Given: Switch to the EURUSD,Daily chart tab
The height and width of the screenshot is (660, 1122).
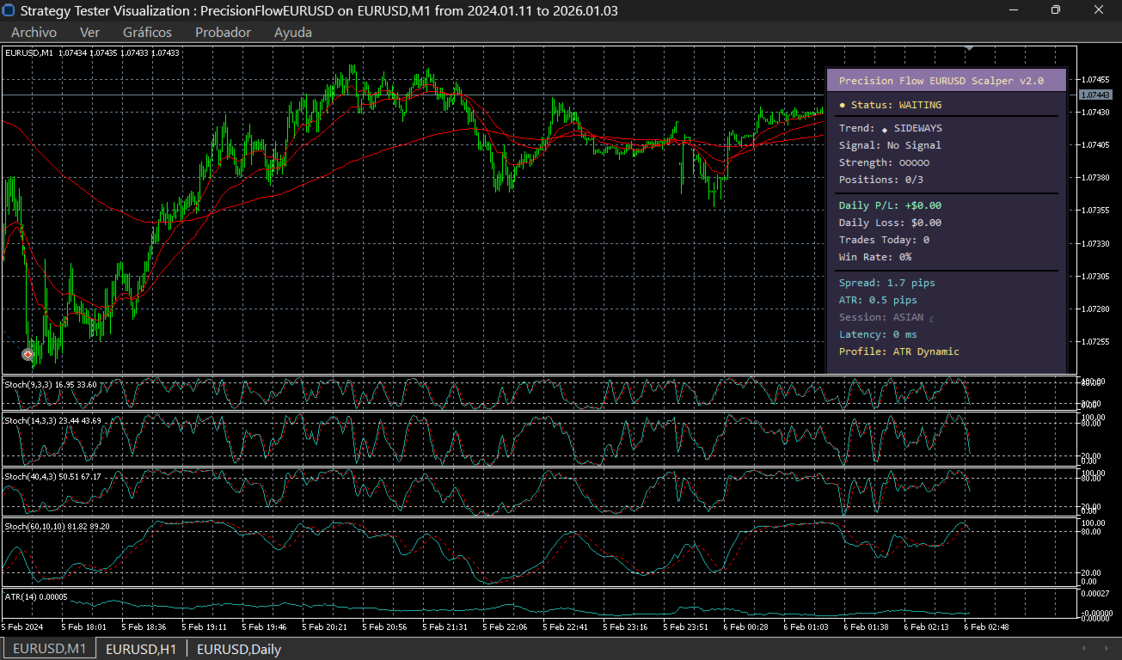Looking at the screenshot, I should click(238, 649).
